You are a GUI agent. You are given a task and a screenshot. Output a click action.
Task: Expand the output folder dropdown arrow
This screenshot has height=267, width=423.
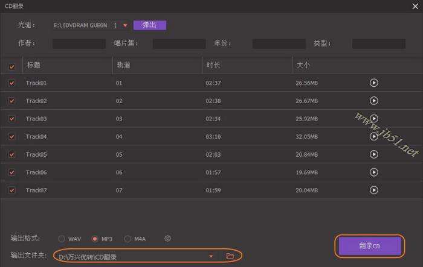pos(211,256)
